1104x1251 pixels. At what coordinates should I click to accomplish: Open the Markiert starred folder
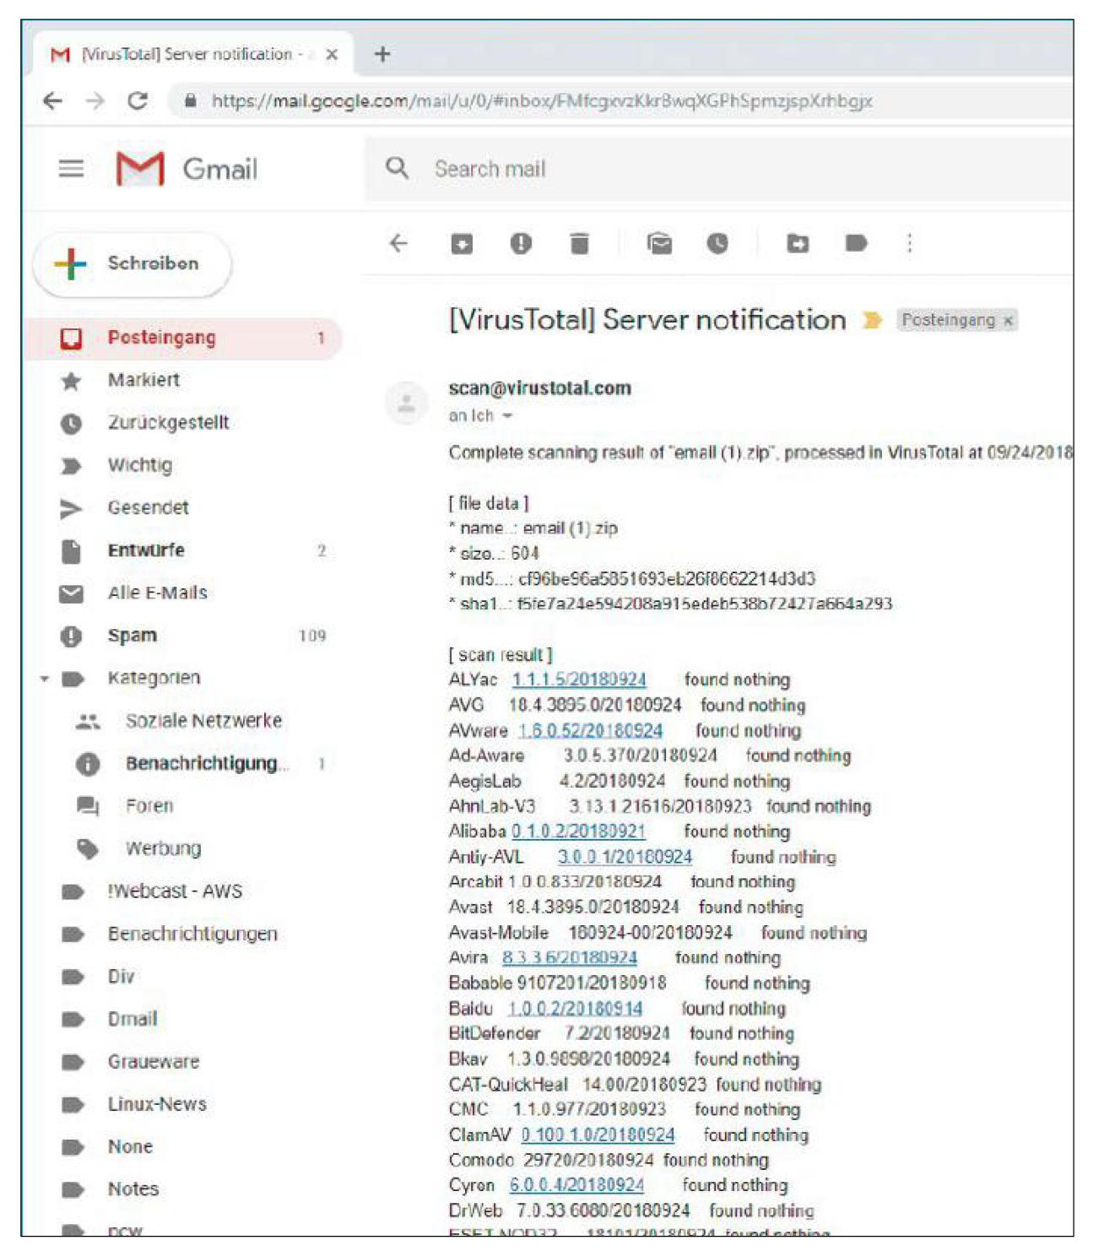point(183,381)
